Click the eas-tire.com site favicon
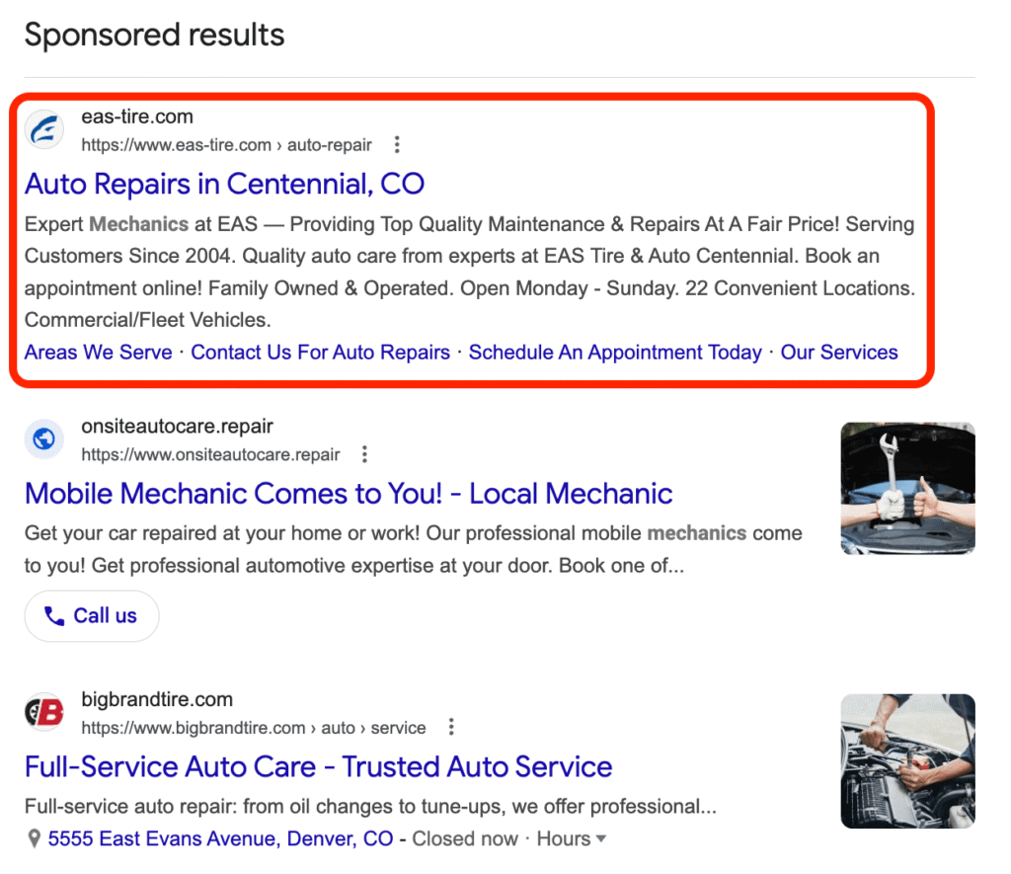Viewport: 1011px width, 874px height. 44,129
